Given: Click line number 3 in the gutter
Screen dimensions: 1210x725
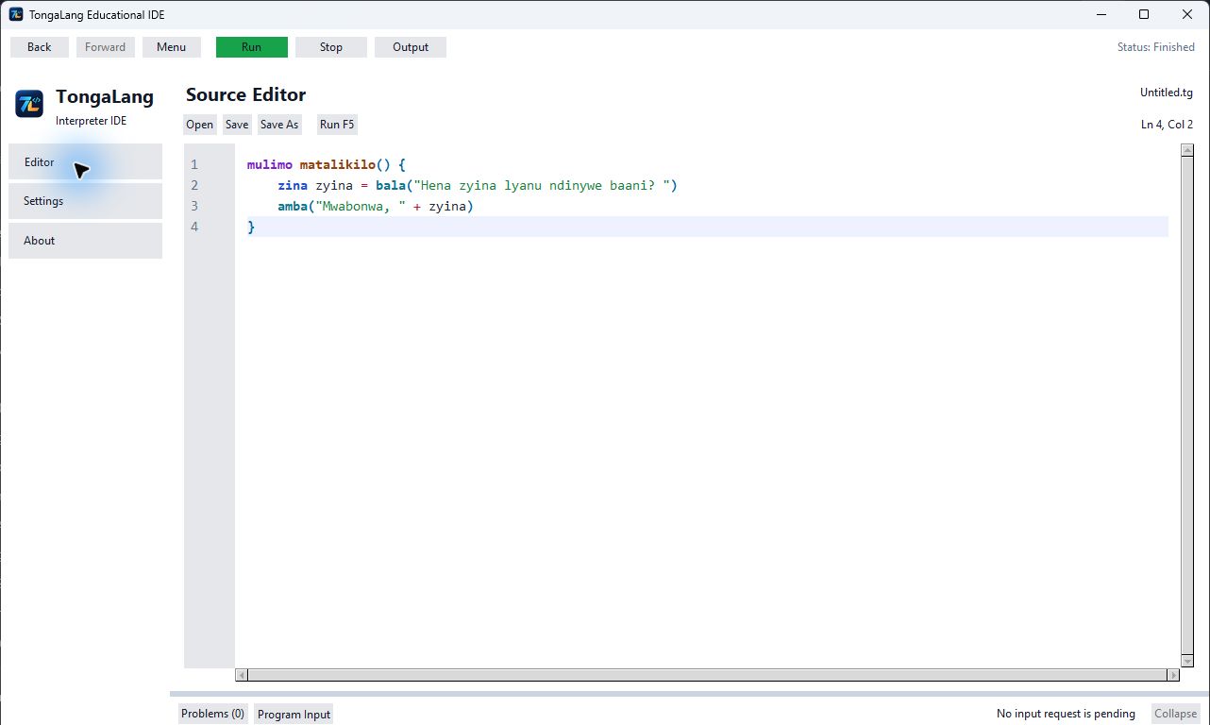Looking at the screenshot, I should pos(194,206).
